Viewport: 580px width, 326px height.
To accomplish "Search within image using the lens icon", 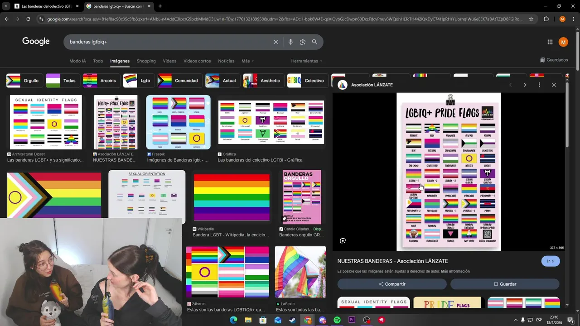I will click(x=343, y=241).
